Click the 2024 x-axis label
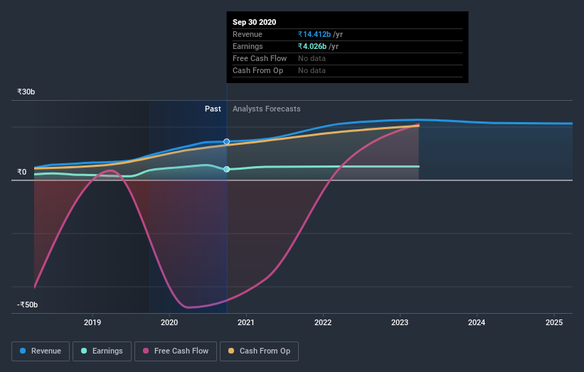Viewport: 584px width, 372px height. click(477, 322)
